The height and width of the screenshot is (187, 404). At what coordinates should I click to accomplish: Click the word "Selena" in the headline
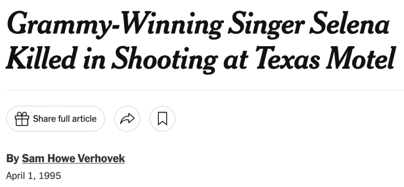[x=348, y=25]
